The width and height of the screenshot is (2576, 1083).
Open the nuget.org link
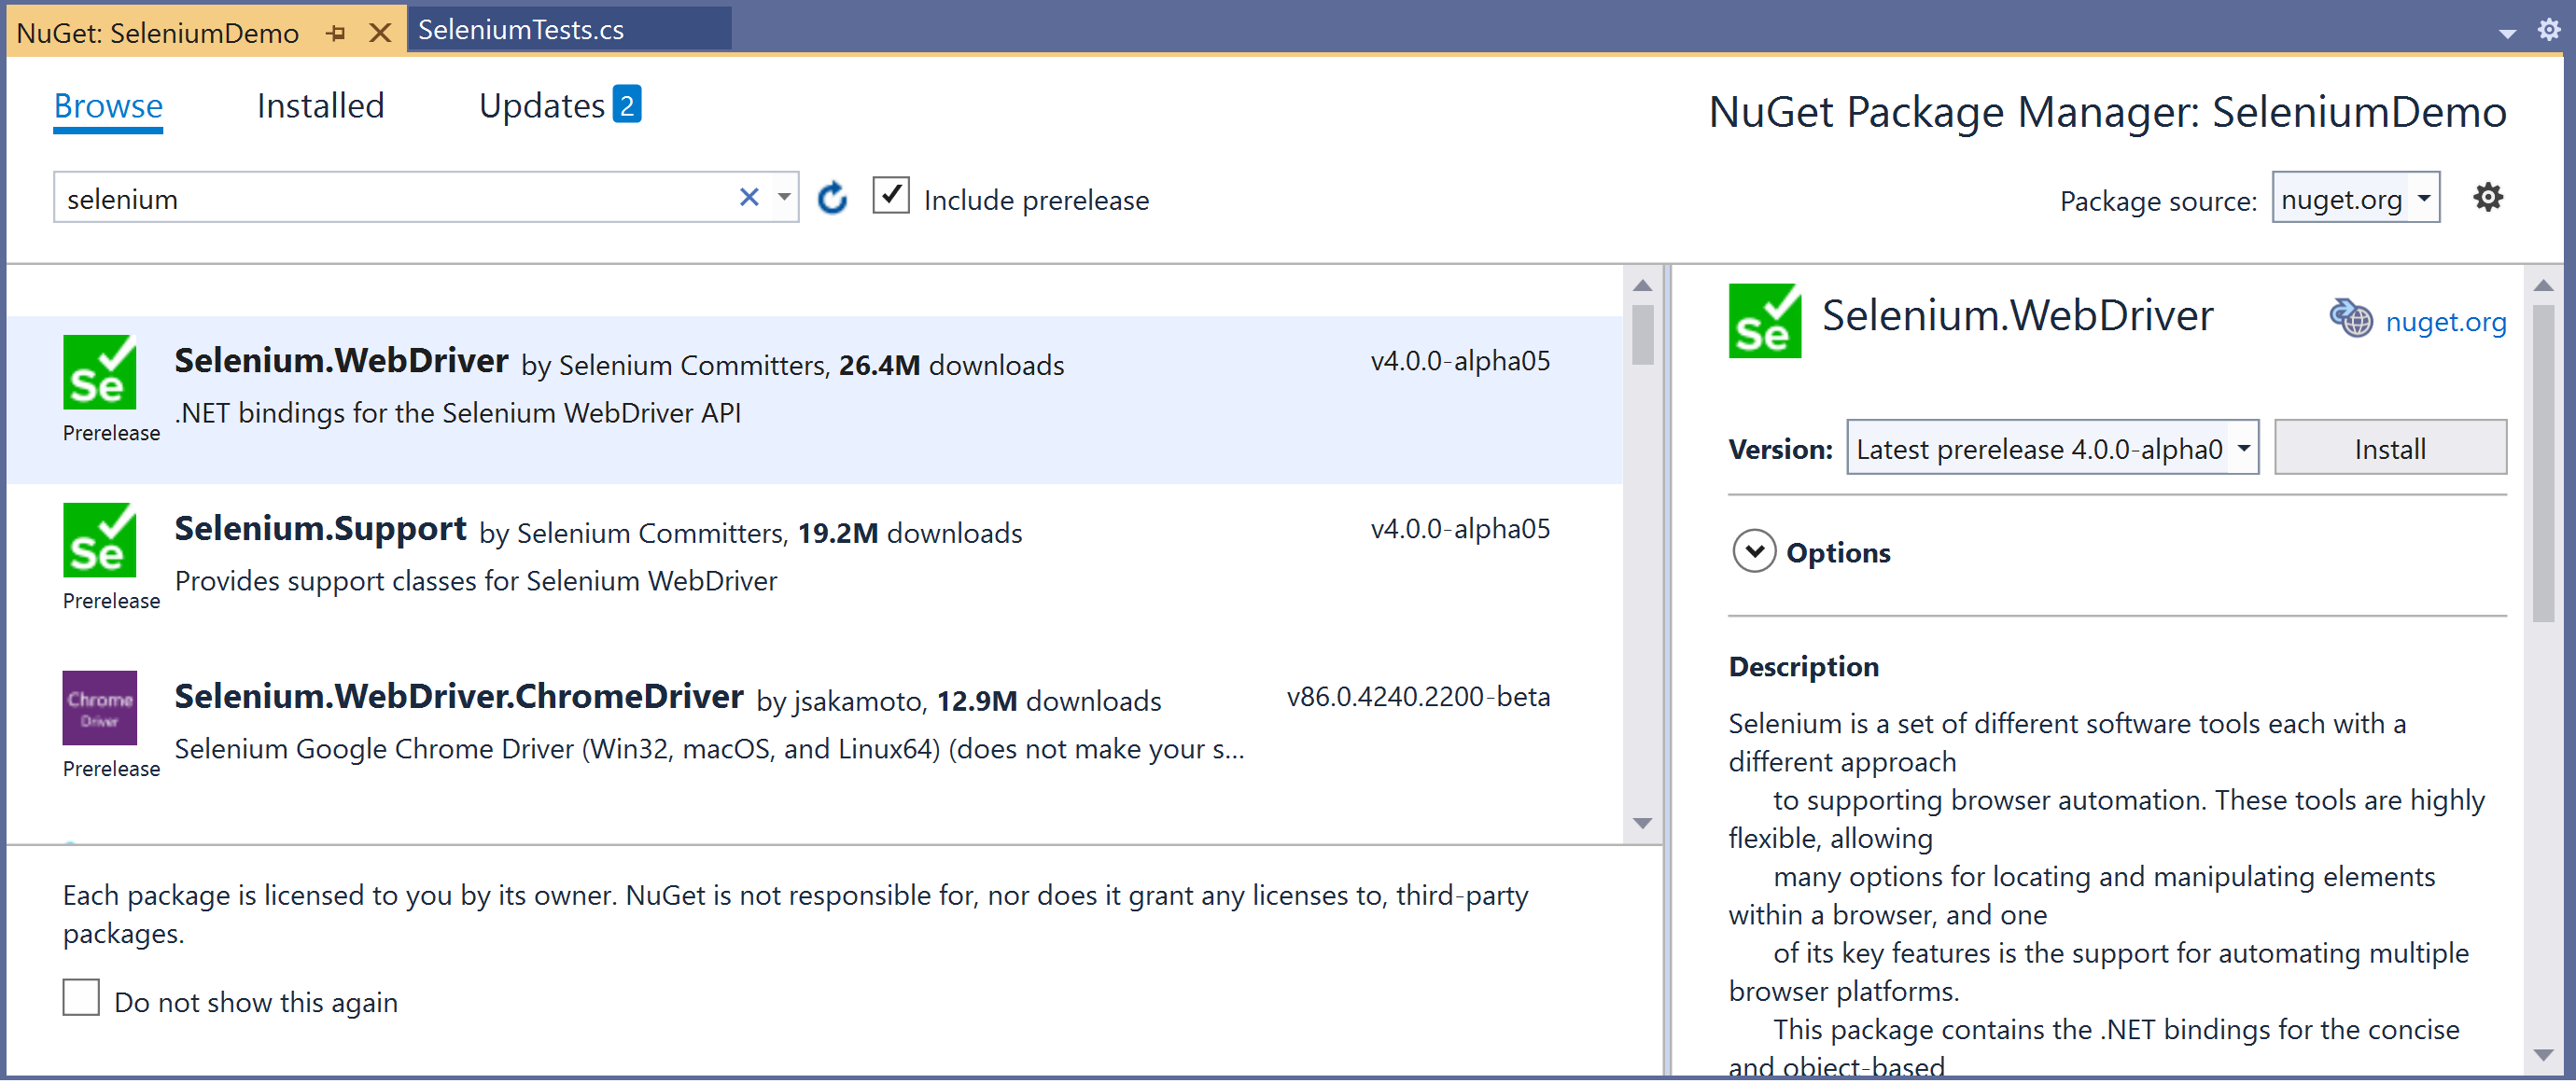pyautogui.click(x=2445, y=322)
